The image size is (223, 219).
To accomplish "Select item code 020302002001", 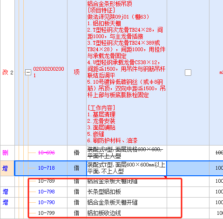I will tap(48, 72).
